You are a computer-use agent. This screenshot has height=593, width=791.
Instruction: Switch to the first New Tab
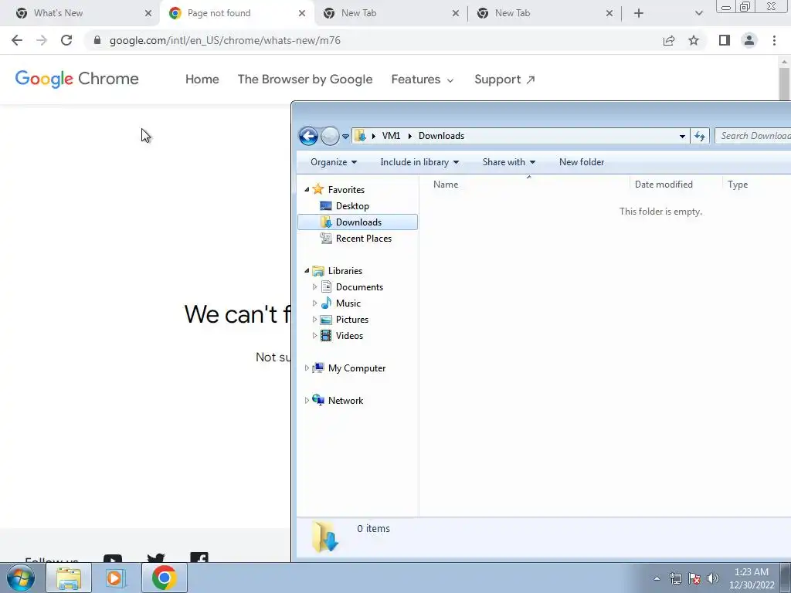(x=391, y=13)
